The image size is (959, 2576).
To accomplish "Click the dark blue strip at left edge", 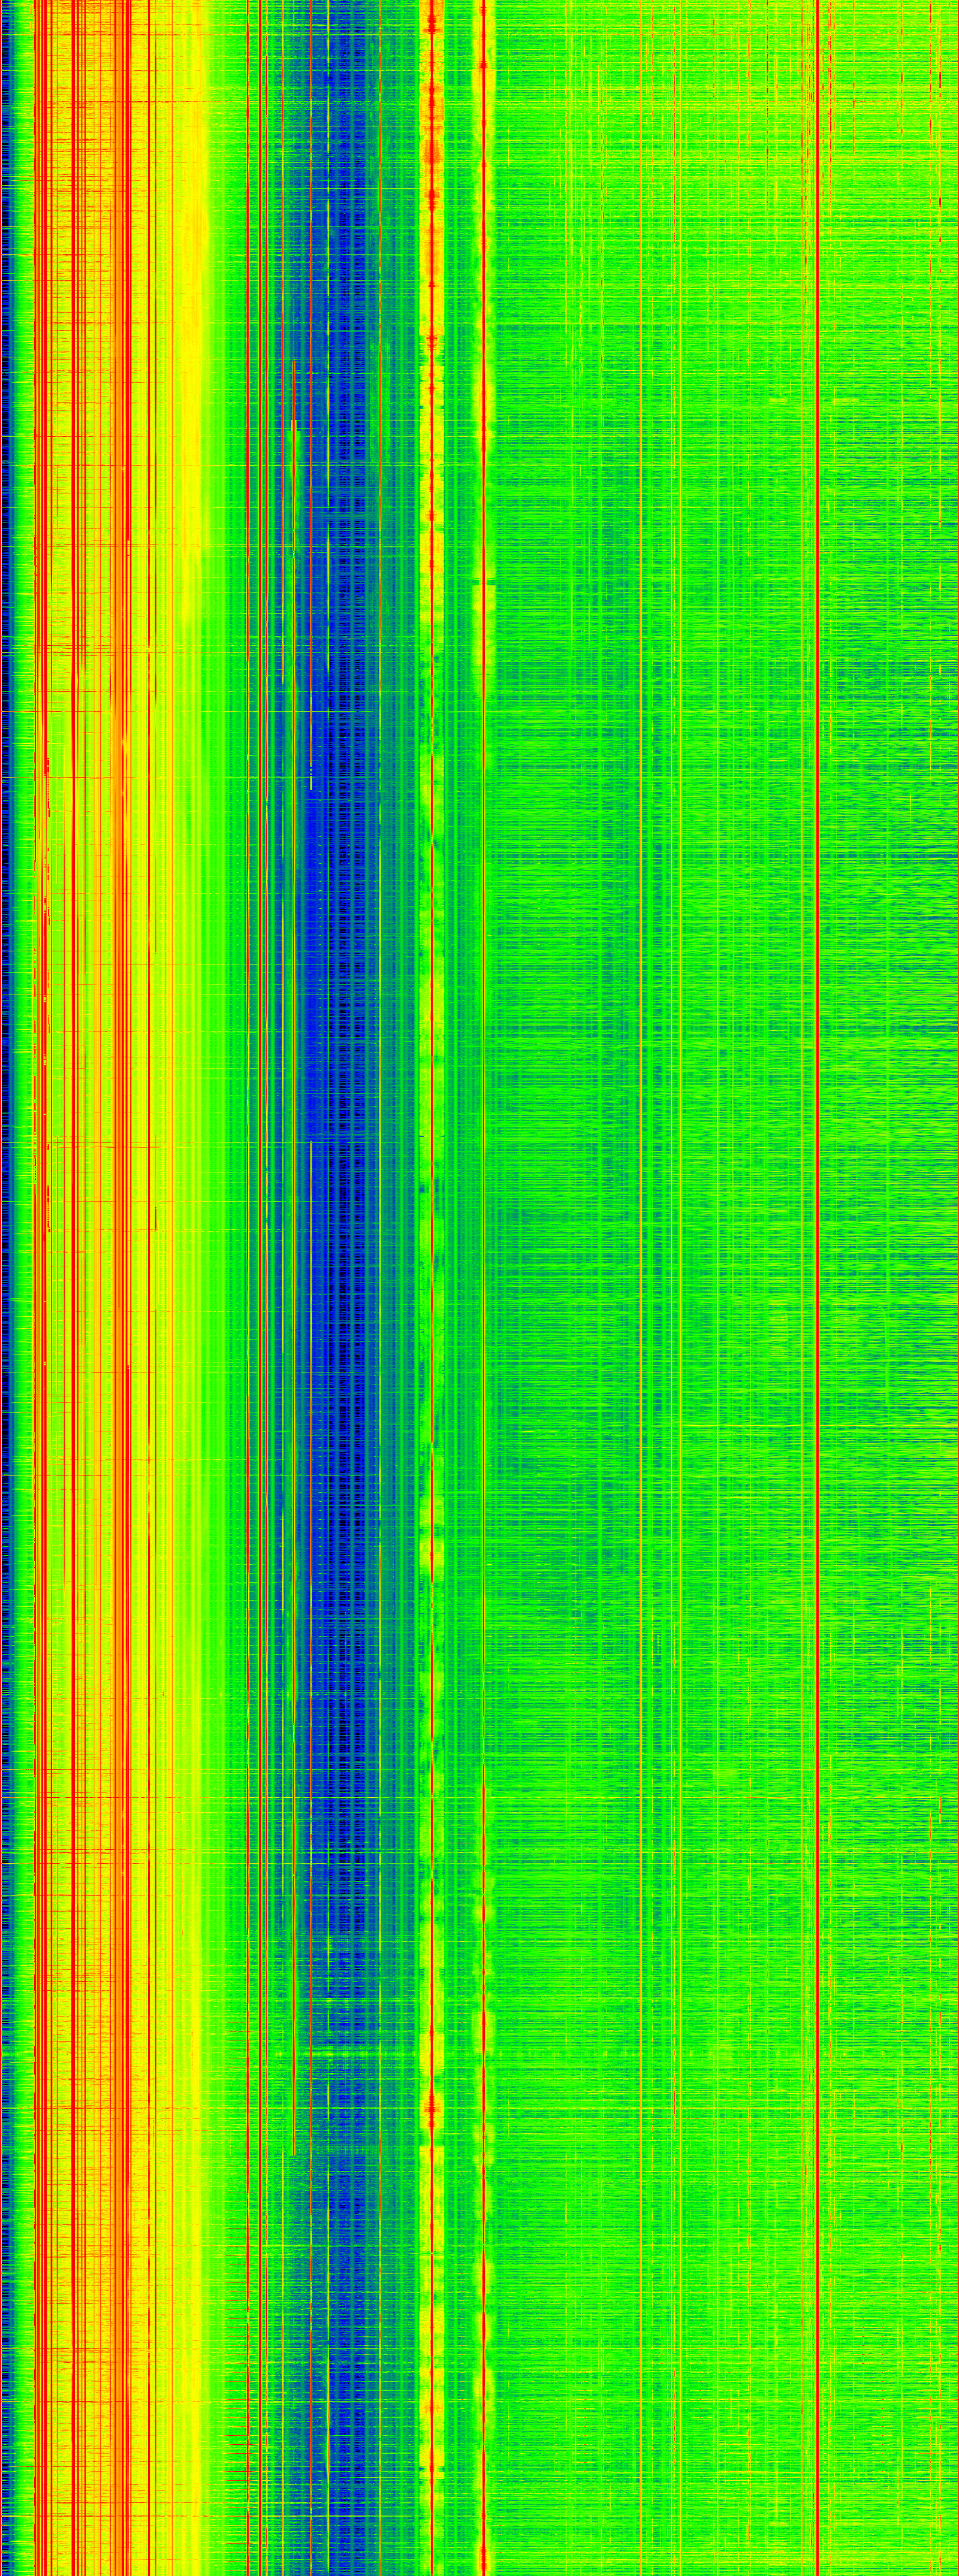I will (x=4, y=1300).
